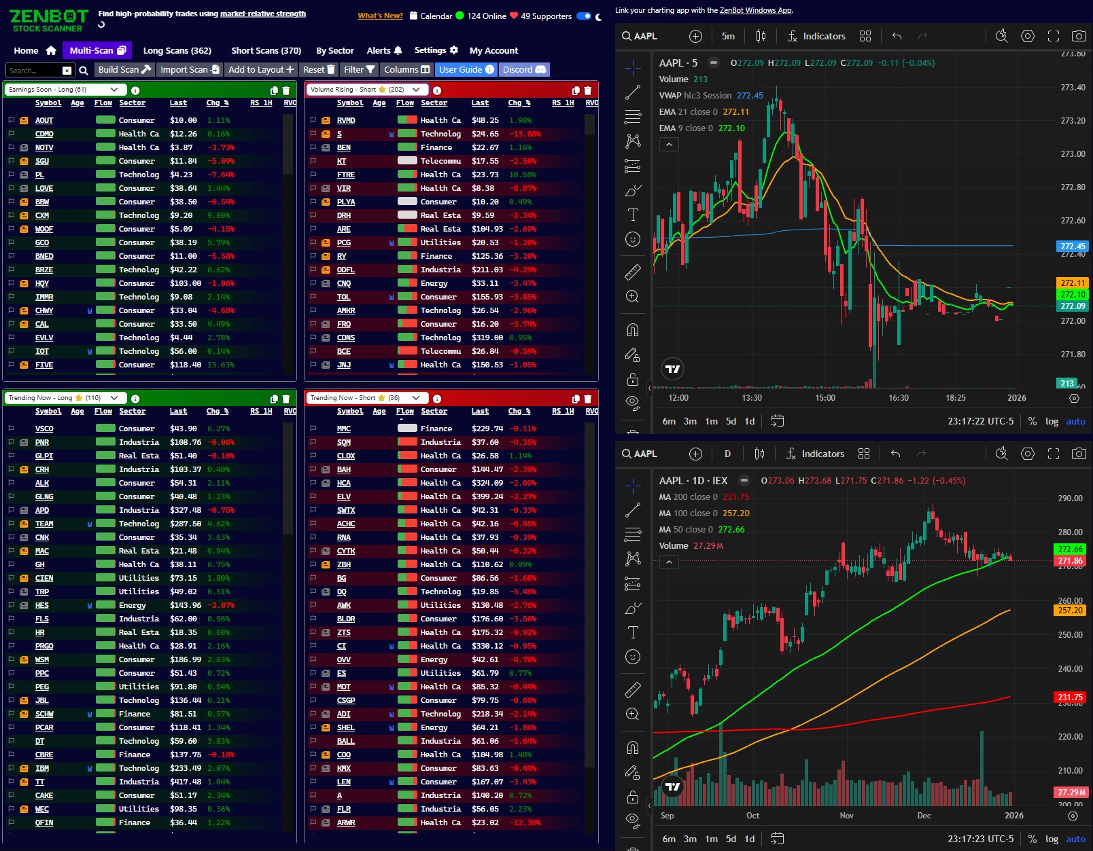Viewport: 1093px width, 851px height.
Task: Click the Build Scan button
Action: tap(124, 69)
